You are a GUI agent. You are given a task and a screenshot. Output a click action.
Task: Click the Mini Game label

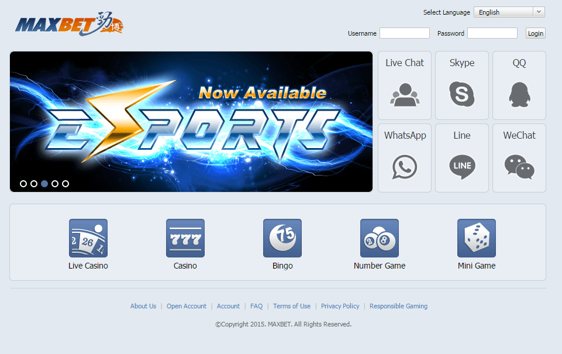tap(477, 266)
